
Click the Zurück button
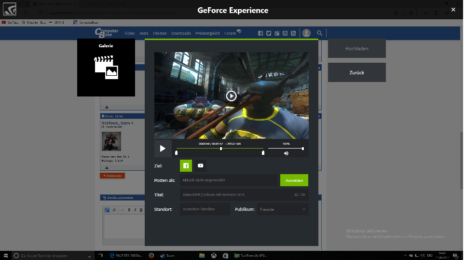(x=357, y=72)
